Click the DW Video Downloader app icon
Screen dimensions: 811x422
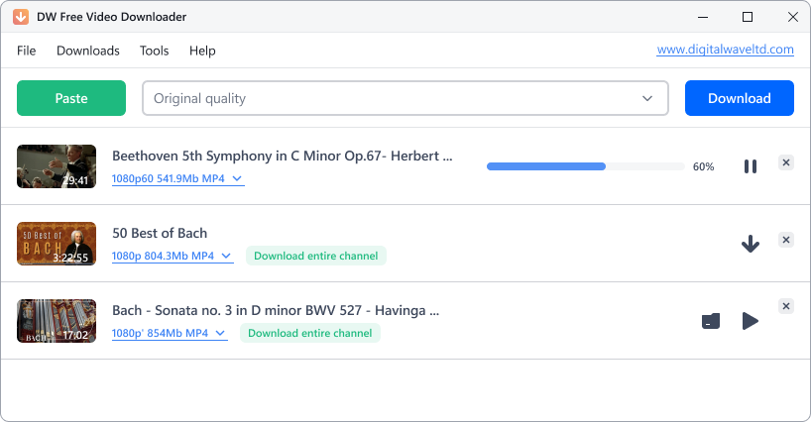pos(21,18)
